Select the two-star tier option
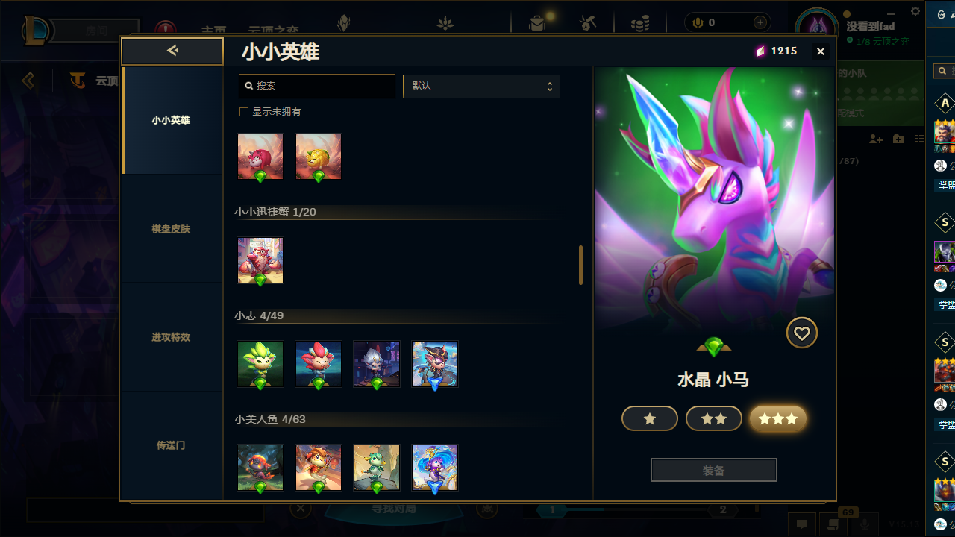Viewport: 955px width, 537px height. tap(714, 419)
